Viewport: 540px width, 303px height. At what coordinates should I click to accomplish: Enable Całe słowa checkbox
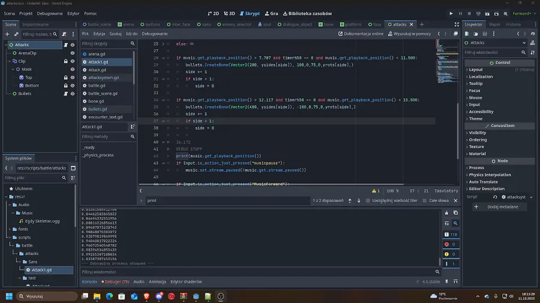(x=425, y=201)
